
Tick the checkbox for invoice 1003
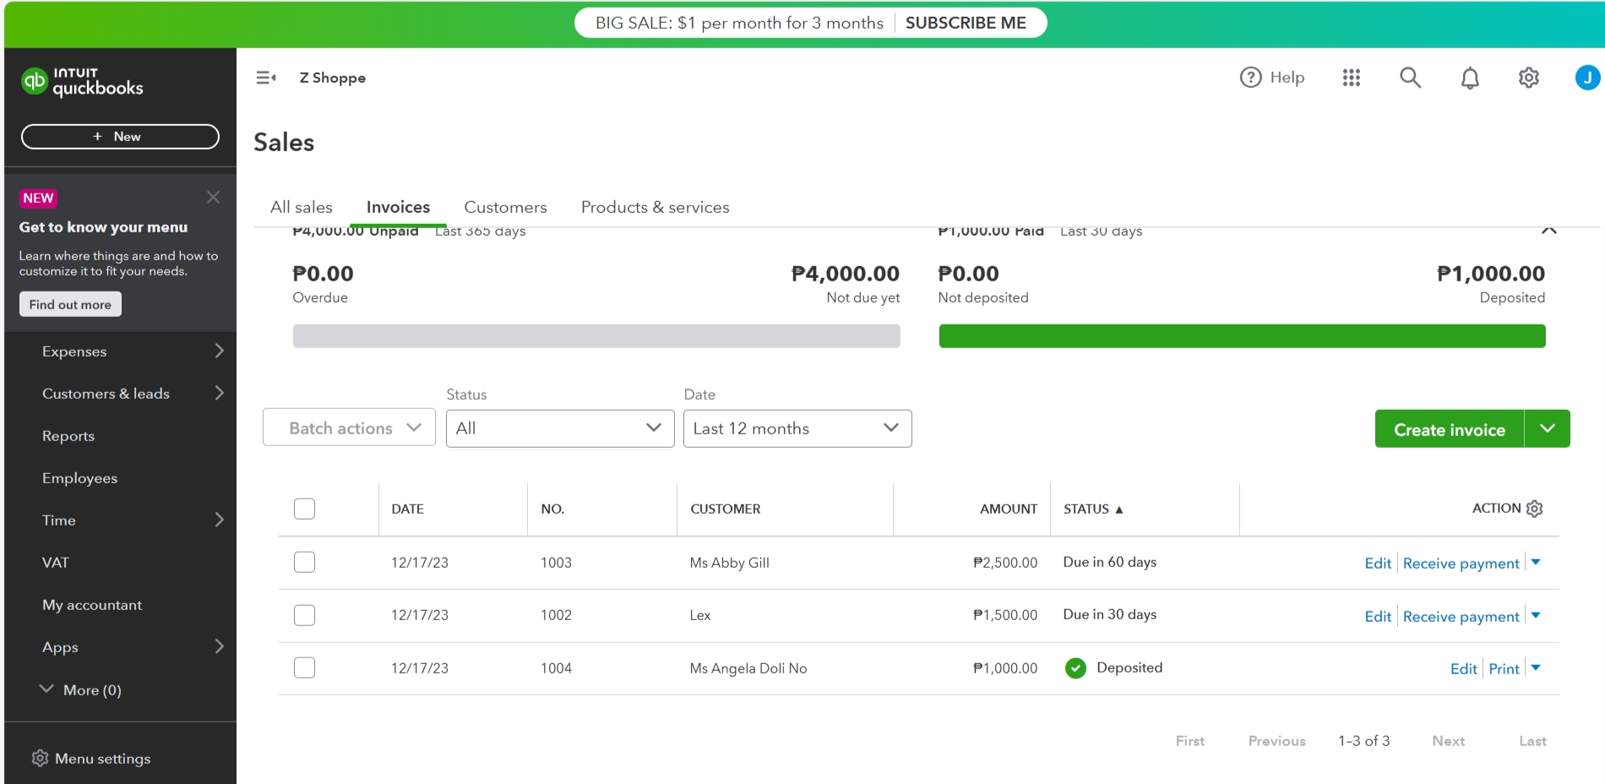304,563
